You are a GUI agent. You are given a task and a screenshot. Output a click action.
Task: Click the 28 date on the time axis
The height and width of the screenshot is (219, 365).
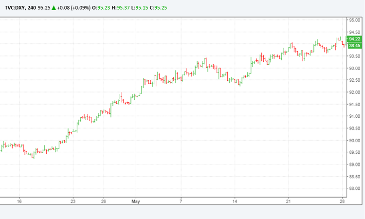(342, 201)
